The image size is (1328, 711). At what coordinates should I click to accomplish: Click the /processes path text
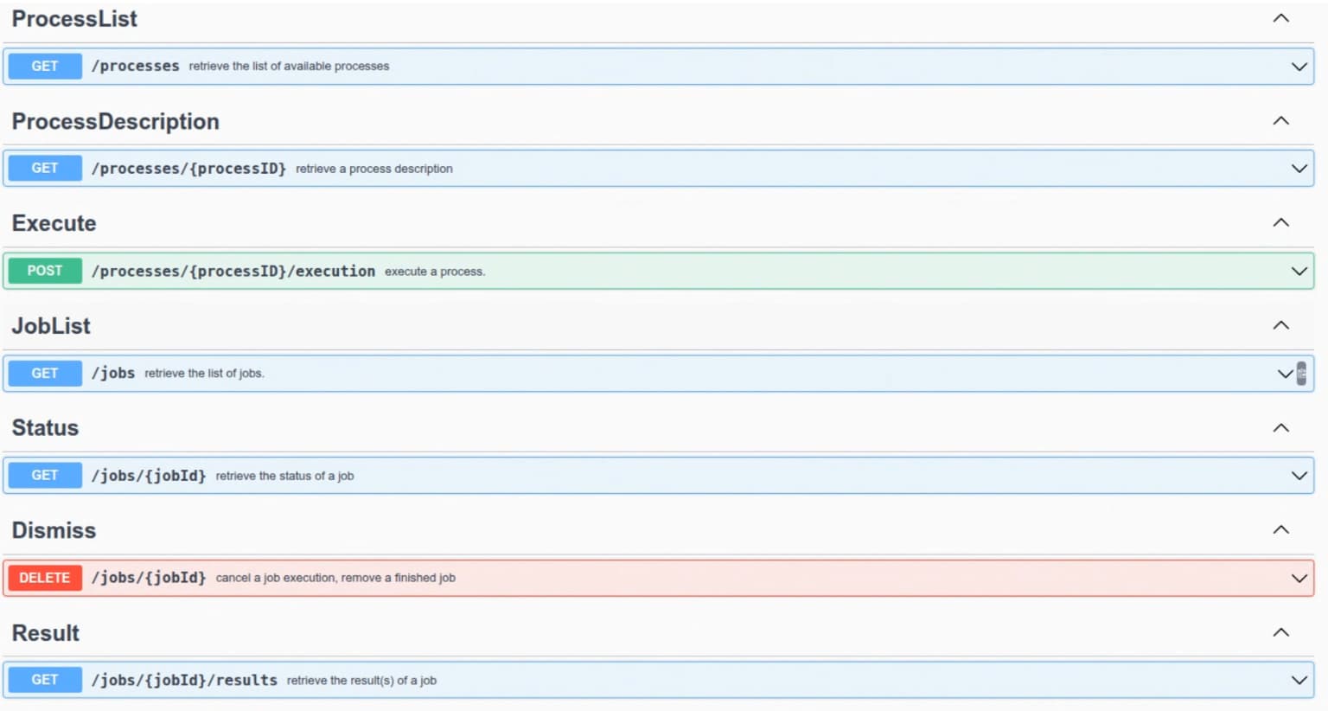(136, 66)
